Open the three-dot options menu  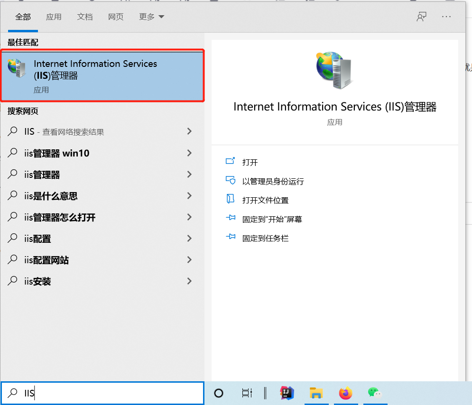click(x=446, y=17)
